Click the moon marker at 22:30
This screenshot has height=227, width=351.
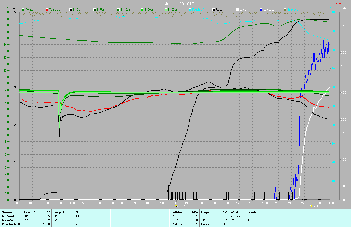[x=311, y=206]
